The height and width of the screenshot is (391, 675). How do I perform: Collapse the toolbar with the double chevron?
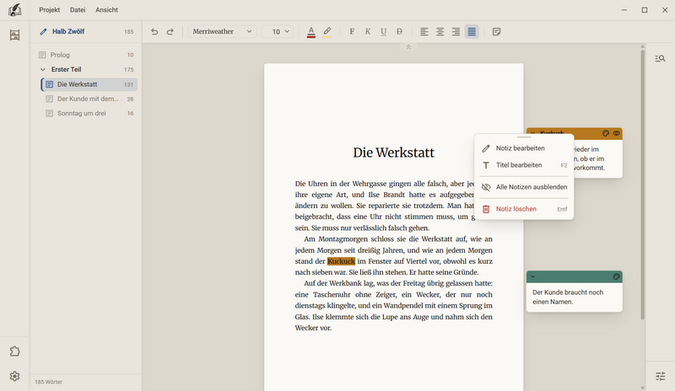click(408, 47)
